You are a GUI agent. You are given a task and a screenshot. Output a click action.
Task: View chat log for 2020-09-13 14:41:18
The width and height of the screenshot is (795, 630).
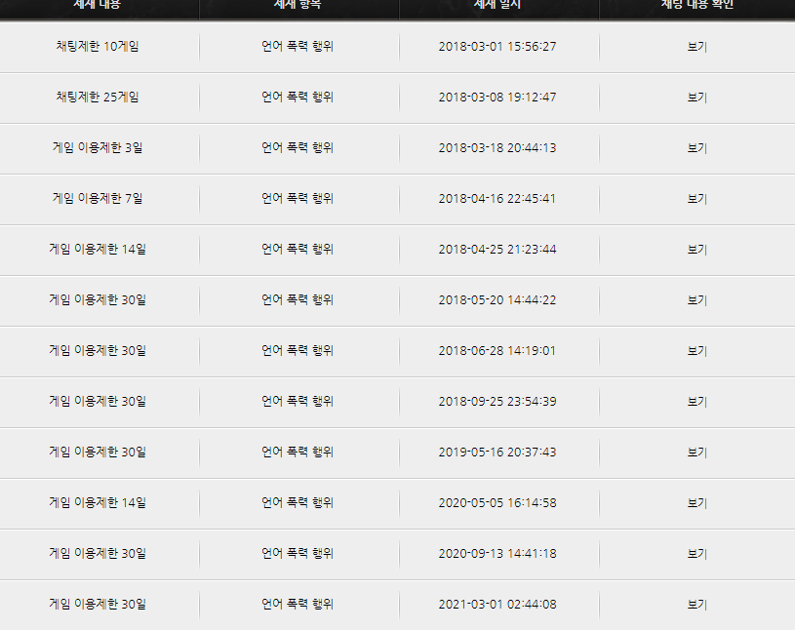(x=696, y=554)
